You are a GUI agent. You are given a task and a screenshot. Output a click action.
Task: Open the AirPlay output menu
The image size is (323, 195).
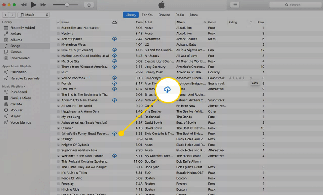click(x=90, y=5)
